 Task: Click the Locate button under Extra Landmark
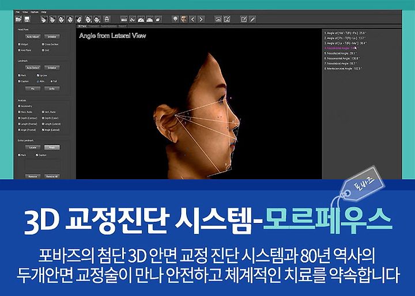[33, 148]
